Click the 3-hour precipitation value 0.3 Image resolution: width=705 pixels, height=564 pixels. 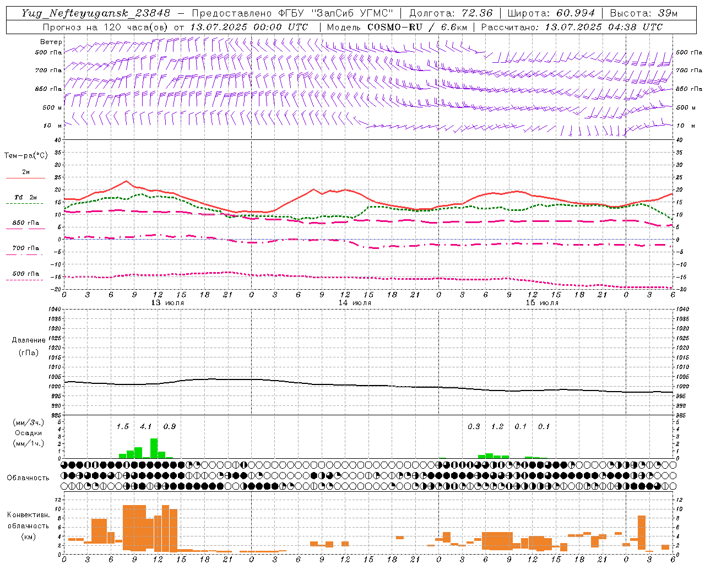pos(474,426)
